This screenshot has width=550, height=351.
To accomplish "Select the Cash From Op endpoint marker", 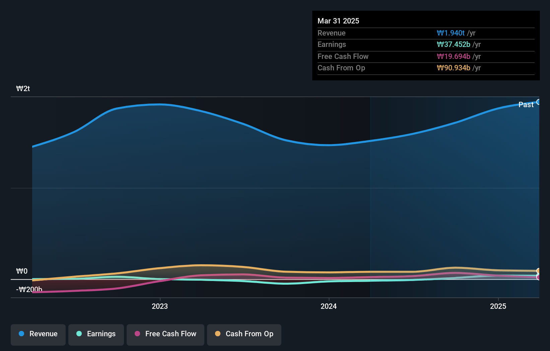I will [x=539, y=271].
